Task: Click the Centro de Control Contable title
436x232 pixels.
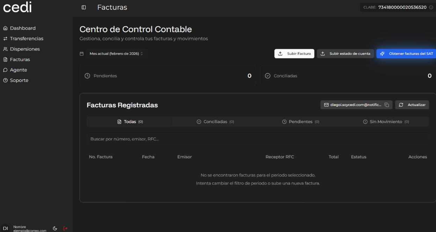Action: [x=136, y=29]
